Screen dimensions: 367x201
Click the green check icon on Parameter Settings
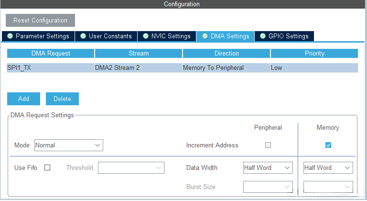pyautogui.click(x=11, y=36)
